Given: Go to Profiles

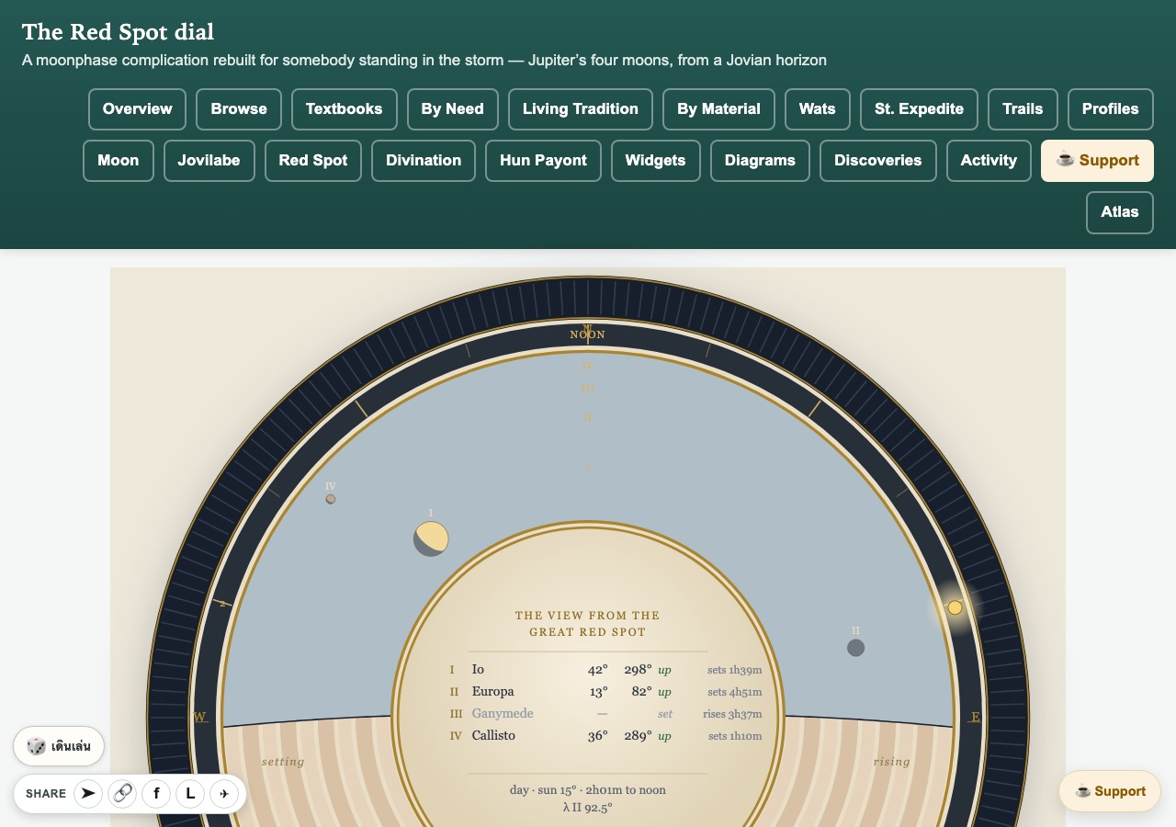Looking at the screenshot, I should 1111,109.
